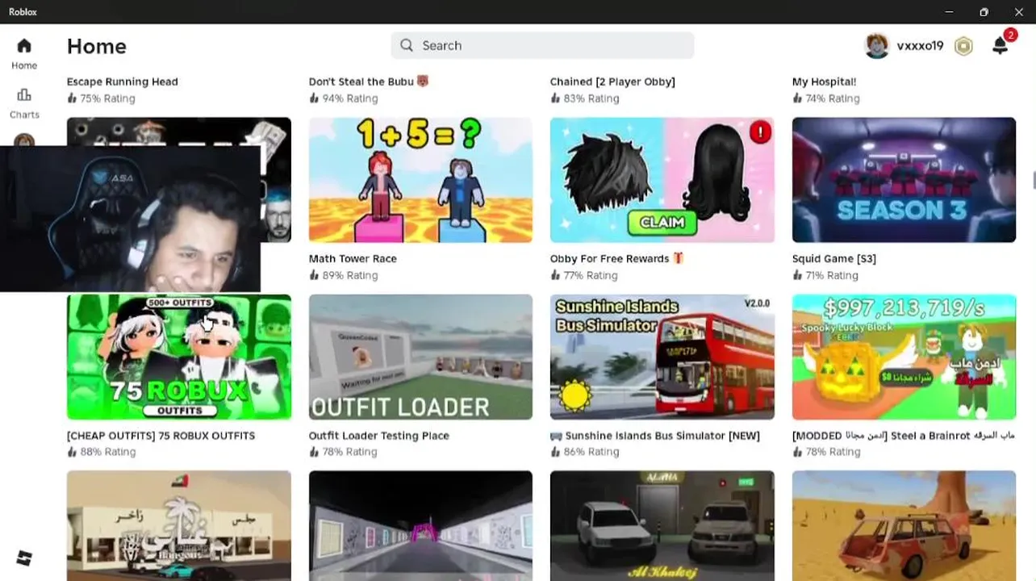
Task: Open Outfit Loader game thumbnail
Action: (420, 357)
